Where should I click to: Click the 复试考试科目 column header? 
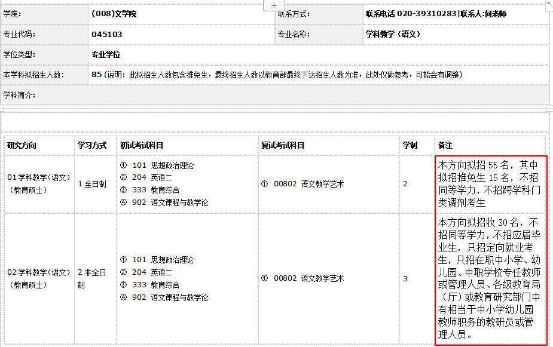pyautogui.click(x=283, y=145)
